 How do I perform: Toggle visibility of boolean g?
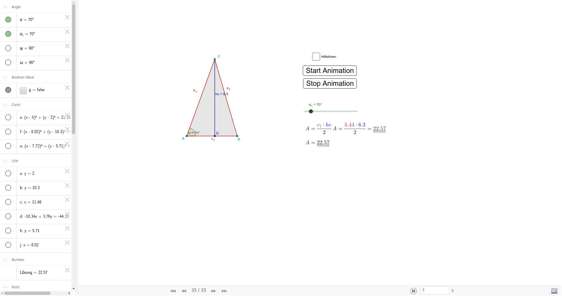(x=8, y=90)
